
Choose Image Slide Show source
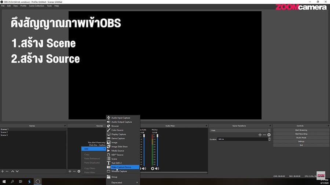click(123, 147)
